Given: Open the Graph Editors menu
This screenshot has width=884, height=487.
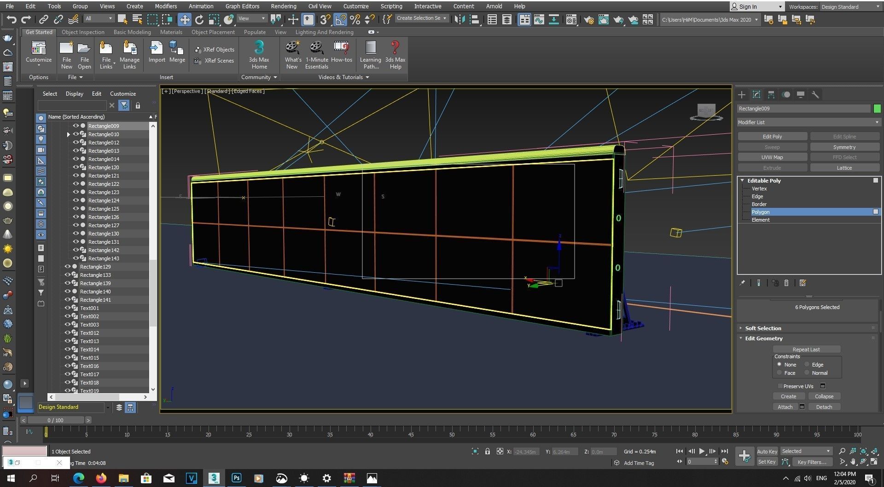Looking at the screenshot, I should pyautogui.click(x=242, y=6).
